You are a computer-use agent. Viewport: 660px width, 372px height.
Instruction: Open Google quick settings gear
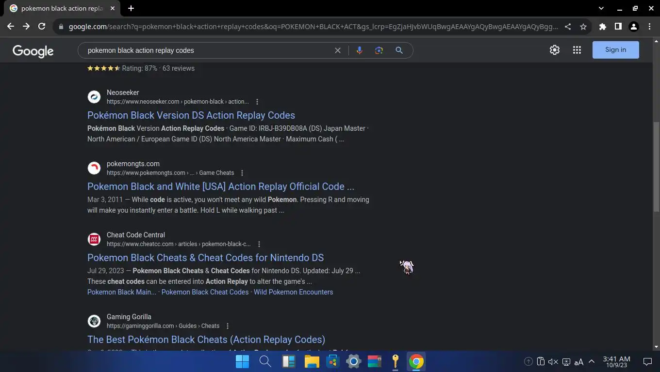click(555, 50)
